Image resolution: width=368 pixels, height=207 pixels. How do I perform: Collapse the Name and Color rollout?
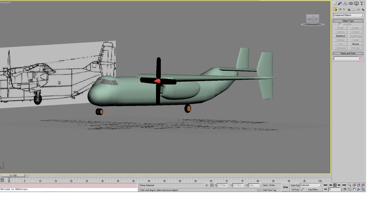click(348, 53)
